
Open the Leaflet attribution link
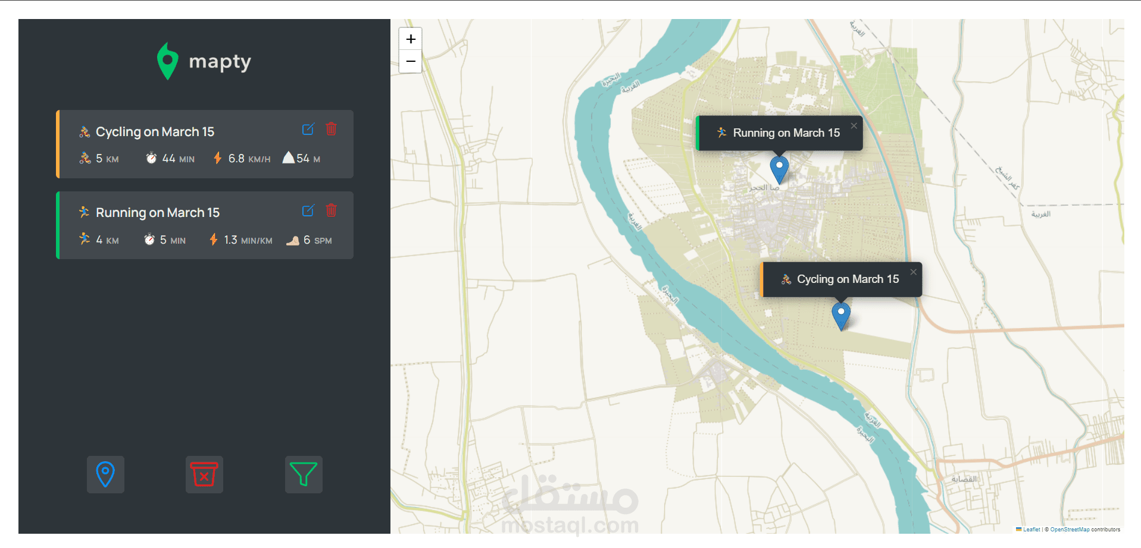(x=1031, y=529)
